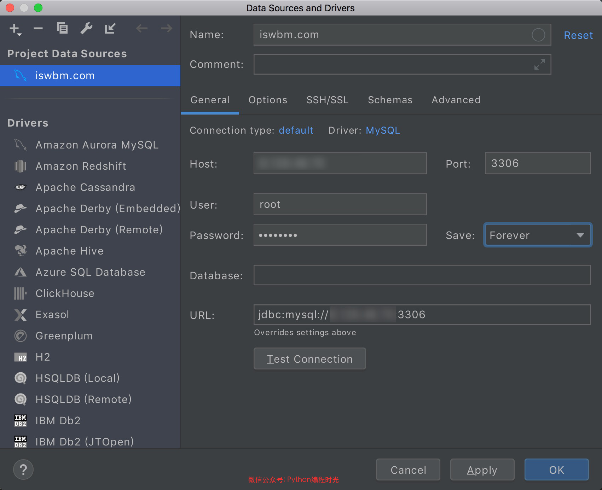Click the add data source plus icon
The height and width of the screenshot is (490, 602).
pos(15,29)
